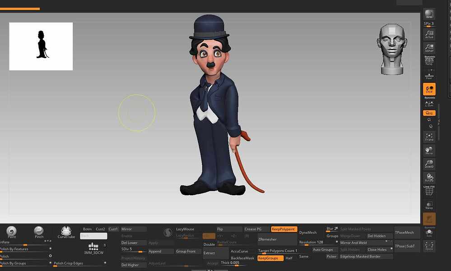Screen dimensions: 451x271
Task: Switch to the Botm custom tab
Action: pos(87,229)
